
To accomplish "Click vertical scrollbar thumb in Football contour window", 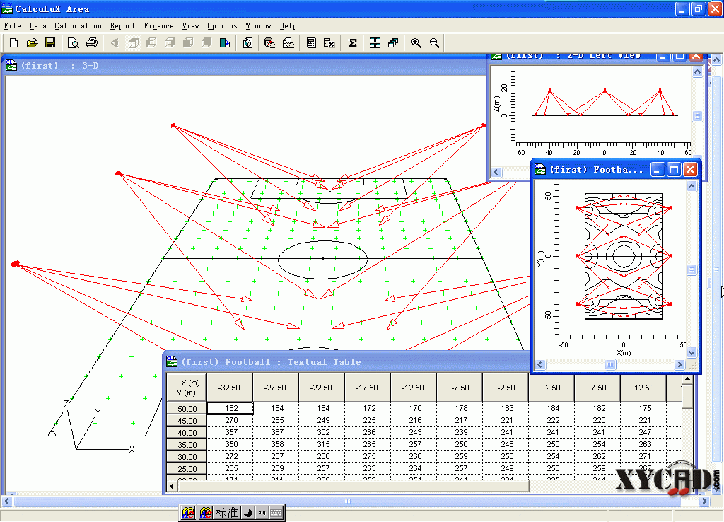I will [x=691, y=269].
